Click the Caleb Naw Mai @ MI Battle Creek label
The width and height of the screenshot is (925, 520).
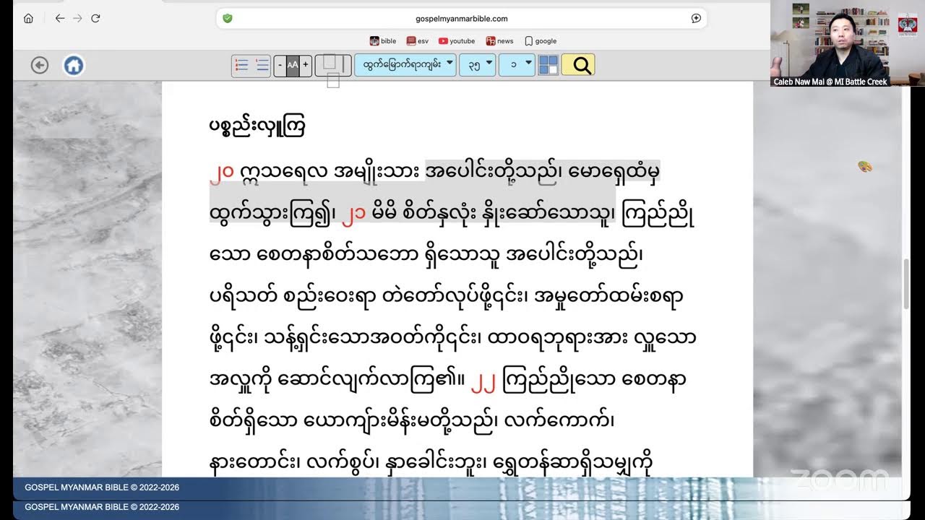(830, 82)
